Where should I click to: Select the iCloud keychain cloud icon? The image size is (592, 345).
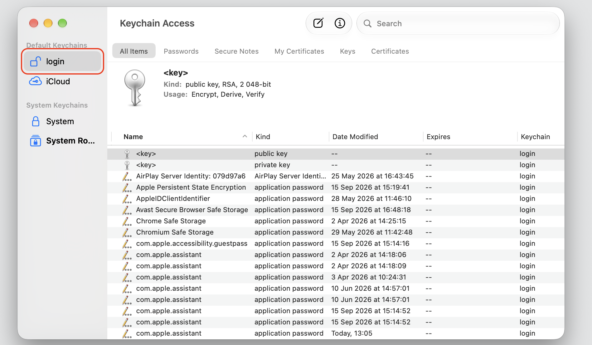pyautogui.click(x=35, y=81)
